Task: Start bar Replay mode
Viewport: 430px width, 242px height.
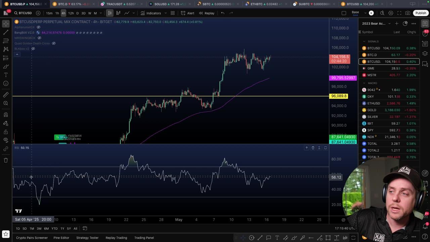Action: (x=207, y=13)
